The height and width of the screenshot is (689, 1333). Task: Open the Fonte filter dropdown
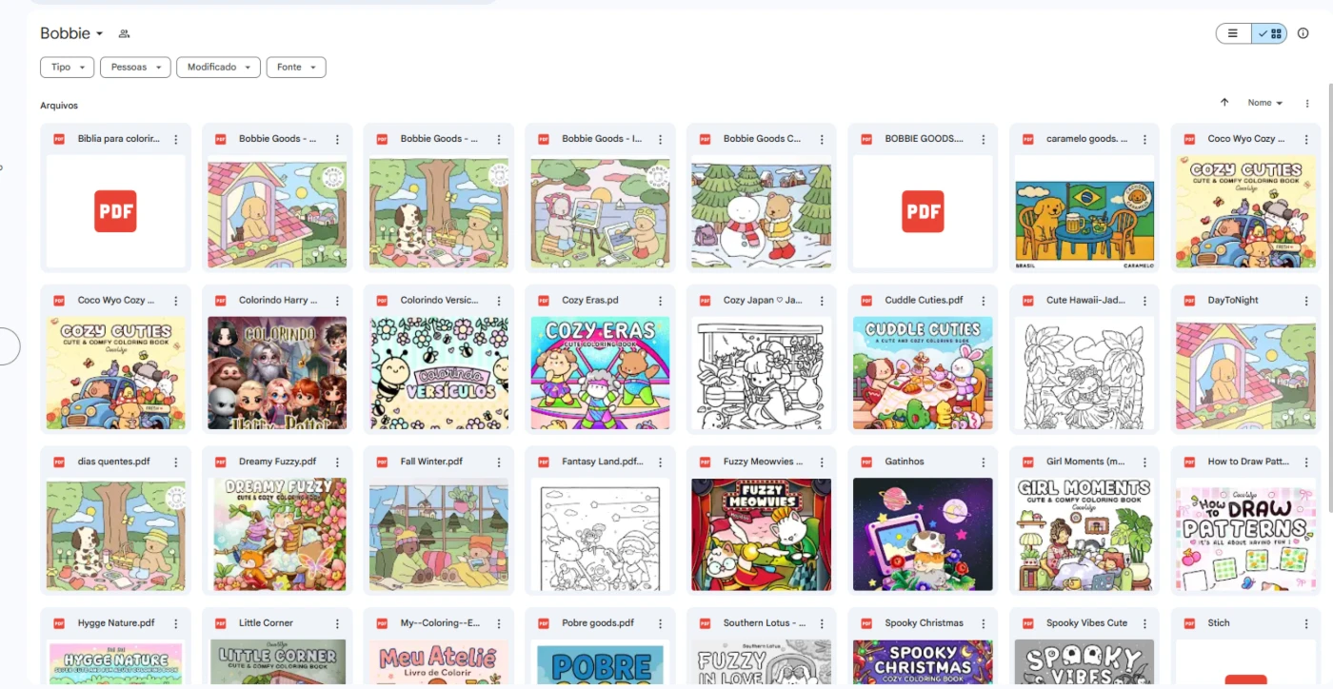pyautogui.click(x=296, y=68)
